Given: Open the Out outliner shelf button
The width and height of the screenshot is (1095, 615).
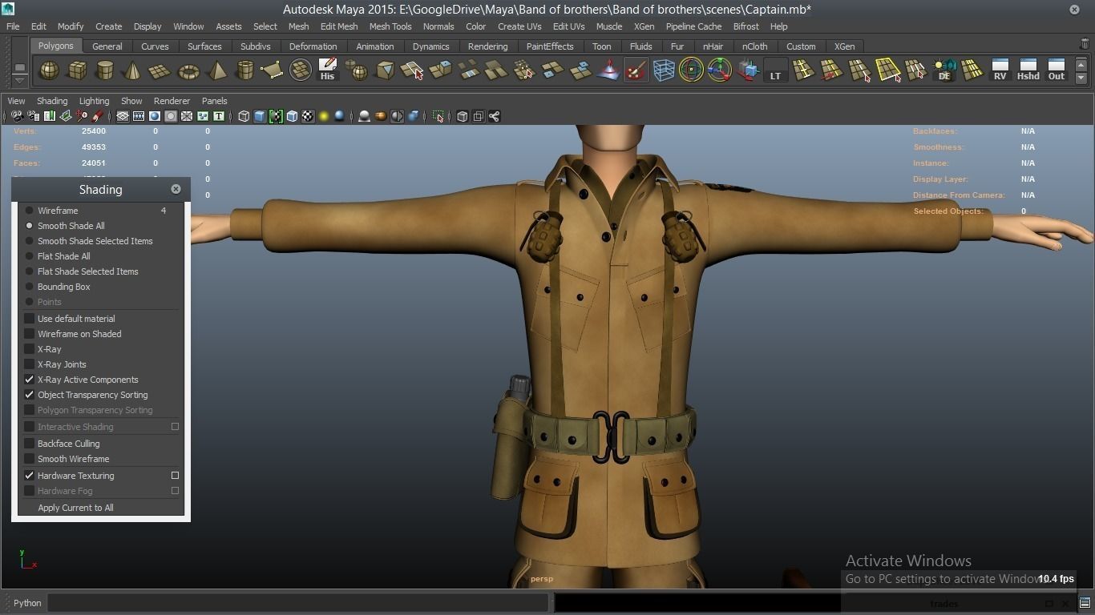Looking at the screenshot, I should pos(1057,70).
